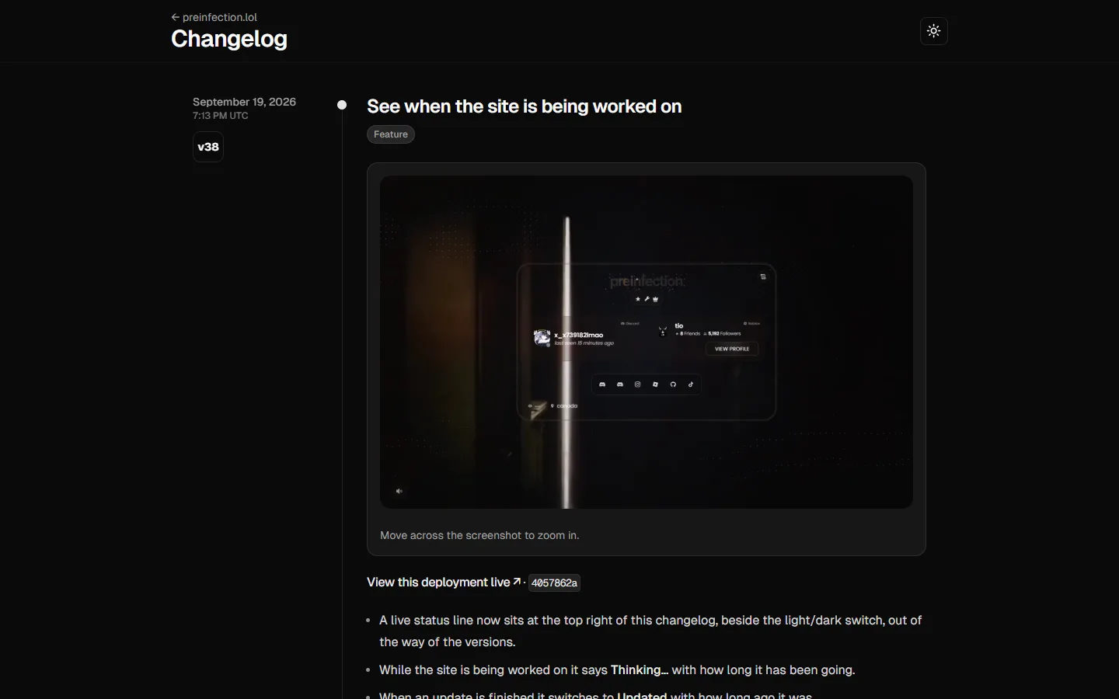
Task: Click the Instagram icon in the preview
Action: point(637,384)
